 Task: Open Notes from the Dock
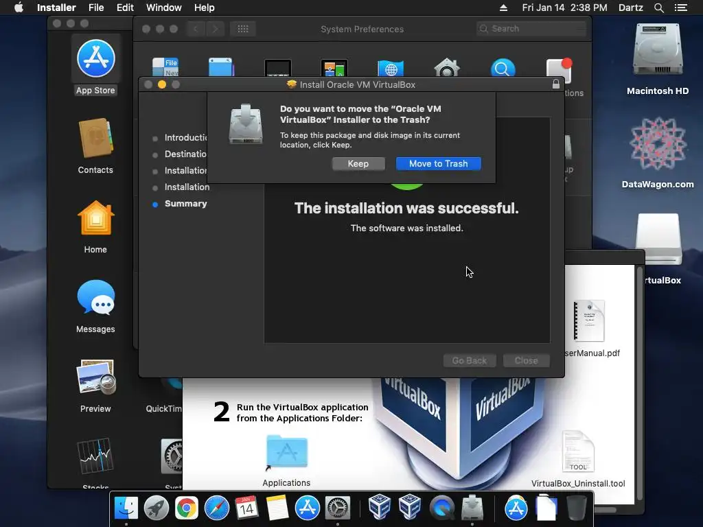277,508
